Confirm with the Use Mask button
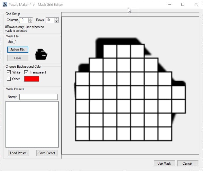Screen dimensions: 203x171 coord(164,163)
